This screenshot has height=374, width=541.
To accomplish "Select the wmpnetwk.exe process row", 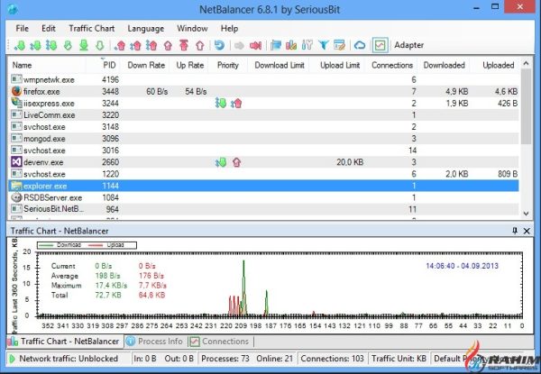I will pyautogui.click(x=263, y=79).
